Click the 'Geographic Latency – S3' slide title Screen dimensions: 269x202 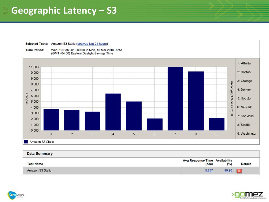point(64,10)
